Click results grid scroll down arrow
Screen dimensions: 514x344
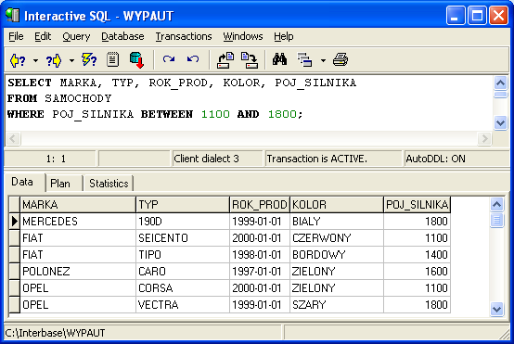[496, 309]
